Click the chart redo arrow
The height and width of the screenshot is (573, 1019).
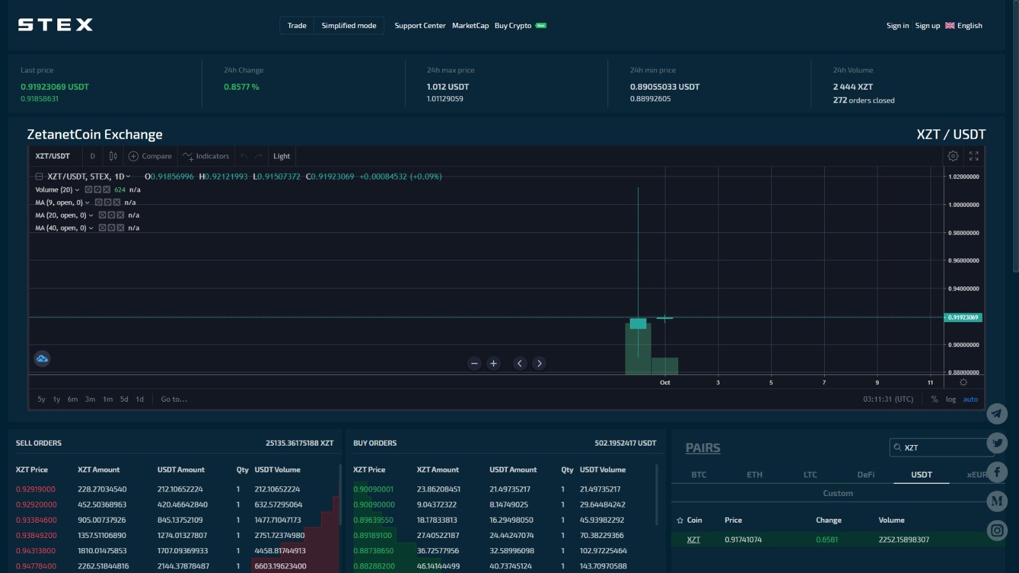[x=259, y=156]
